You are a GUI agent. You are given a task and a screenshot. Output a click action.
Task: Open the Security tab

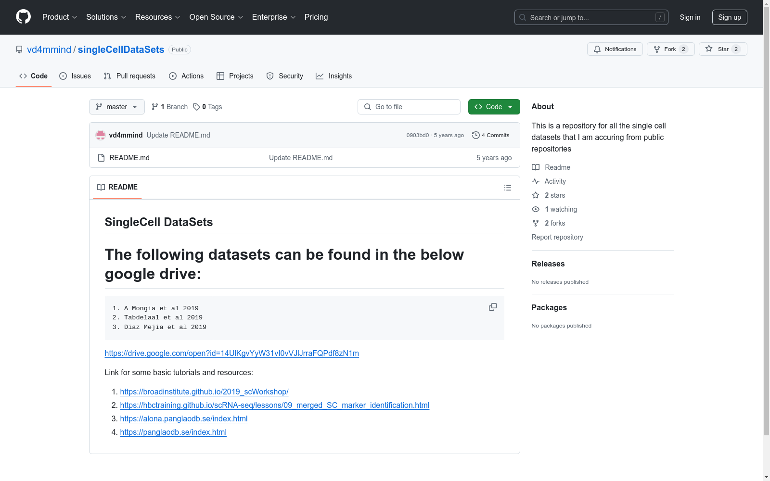(x=285, y=76)
